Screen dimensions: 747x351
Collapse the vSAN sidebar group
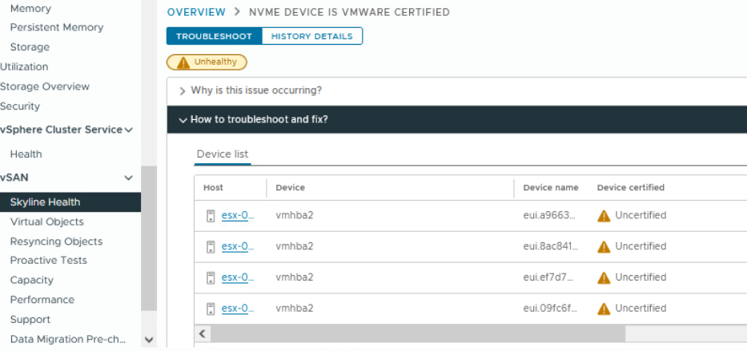pyautogui.click(x=128, y=177)
